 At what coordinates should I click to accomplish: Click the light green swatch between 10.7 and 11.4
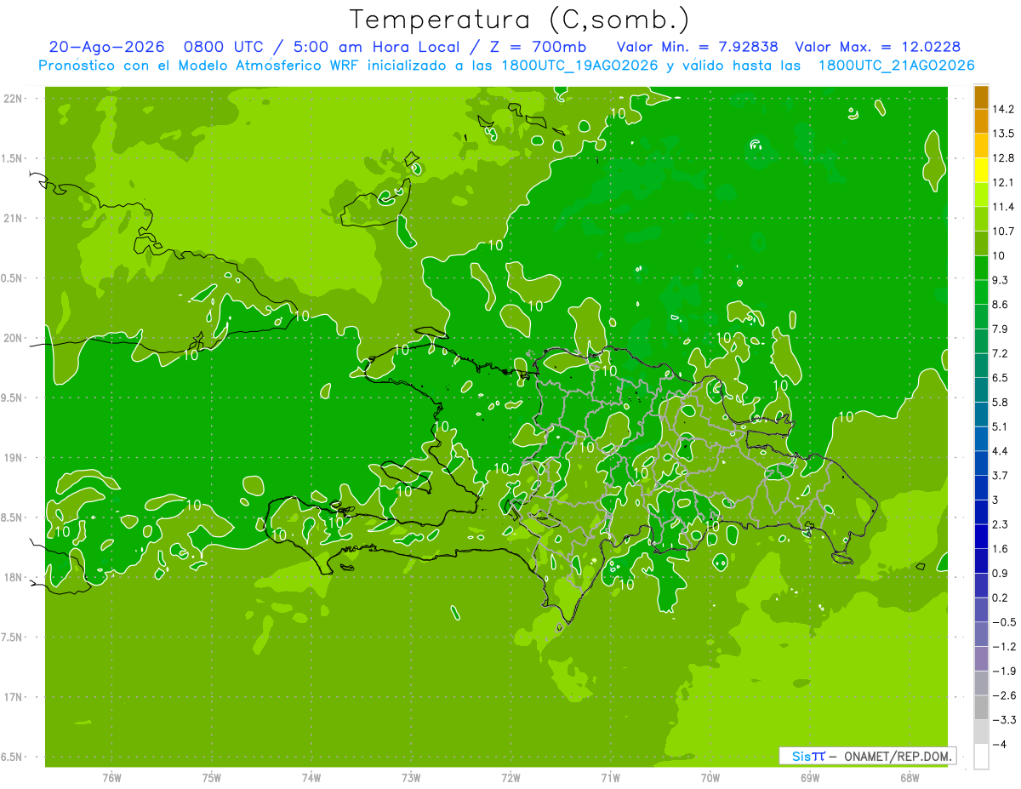[x=981, y=219]
